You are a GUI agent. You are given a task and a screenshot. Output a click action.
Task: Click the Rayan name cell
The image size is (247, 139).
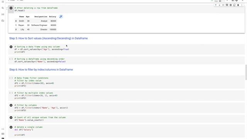tap(21, 25)
